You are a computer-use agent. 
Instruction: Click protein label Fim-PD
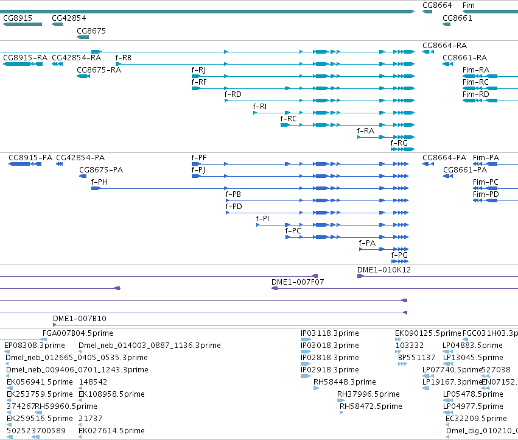(x=486, y=194)
